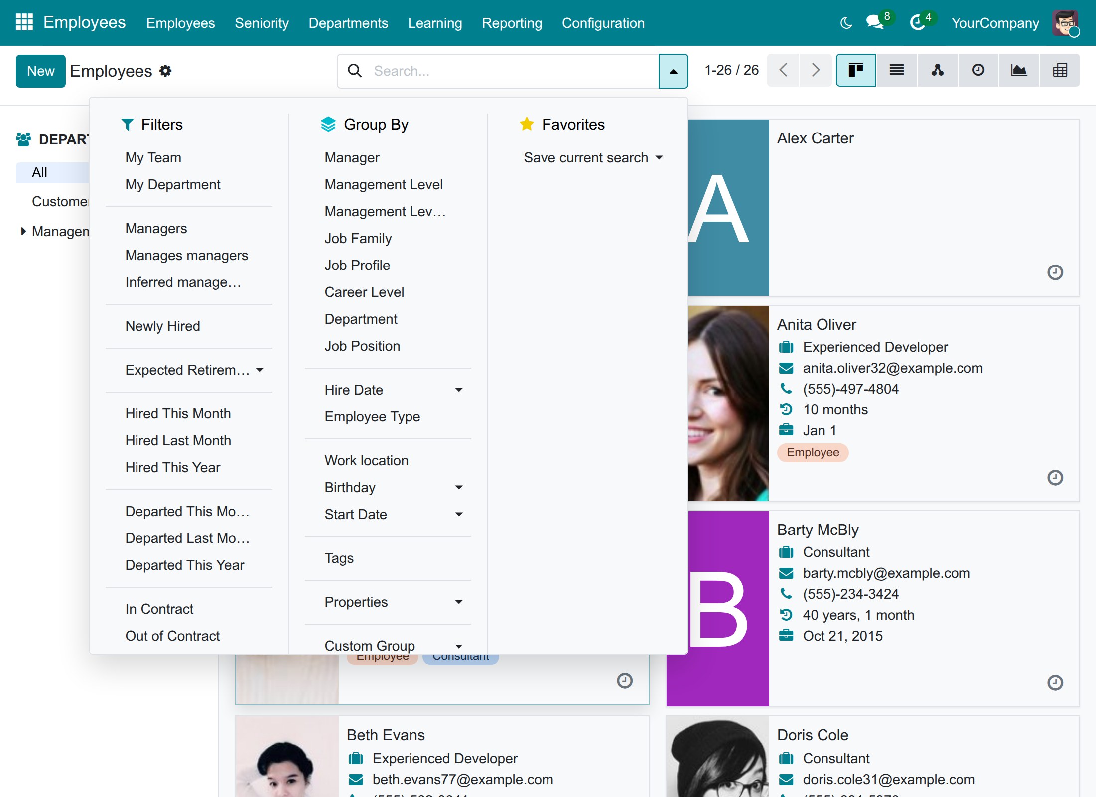1096x797 pixels.
Task: Expand the Management department tree item
Action: pyautogui.click(x=23, y=231)
